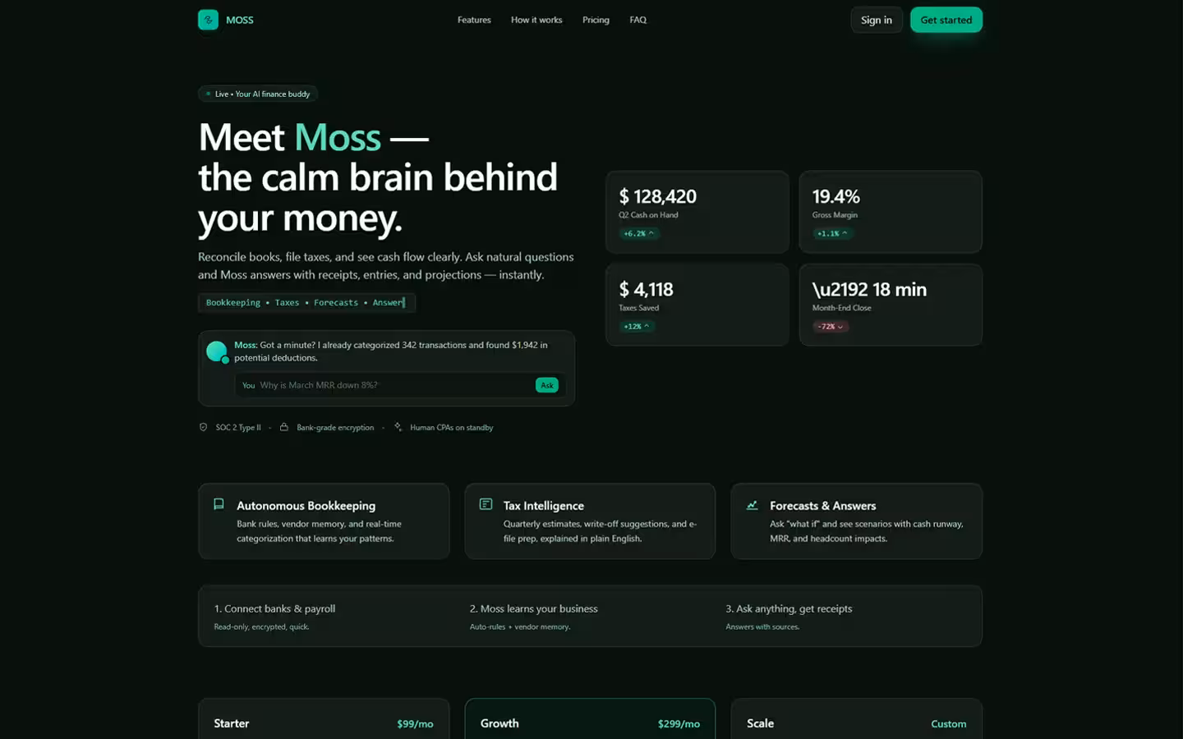Image resolution: width=1183 pixels, height=739 pixels.
Task: Open the Features nav link
Action: 474,20
